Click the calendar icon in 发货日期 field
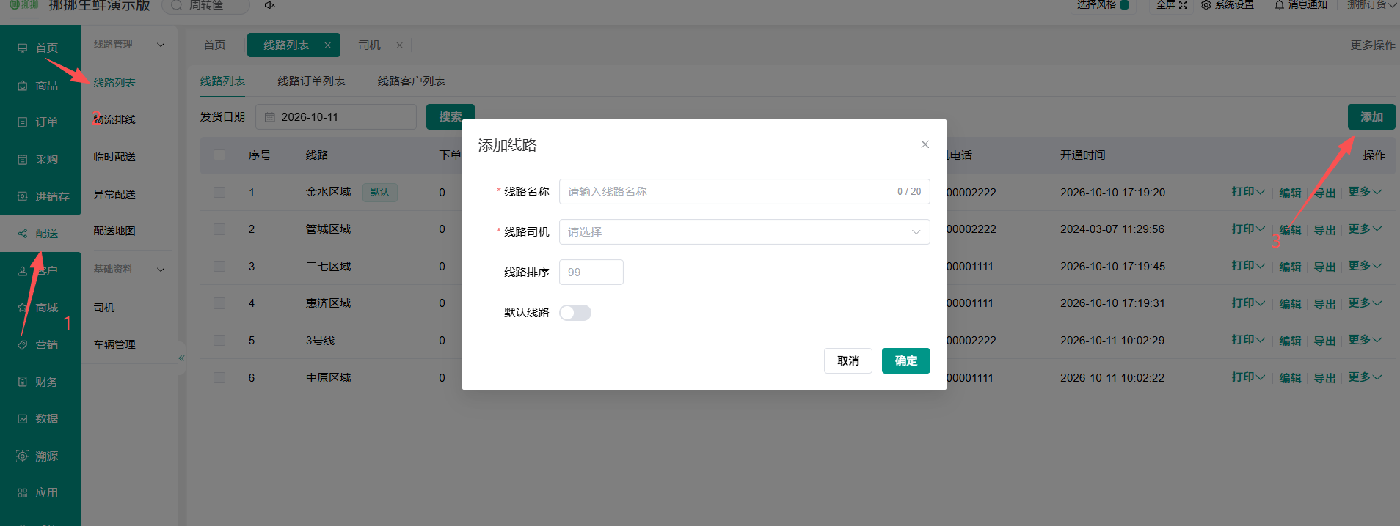Screen dimensions: 1400x526 (x=269, y=117)
